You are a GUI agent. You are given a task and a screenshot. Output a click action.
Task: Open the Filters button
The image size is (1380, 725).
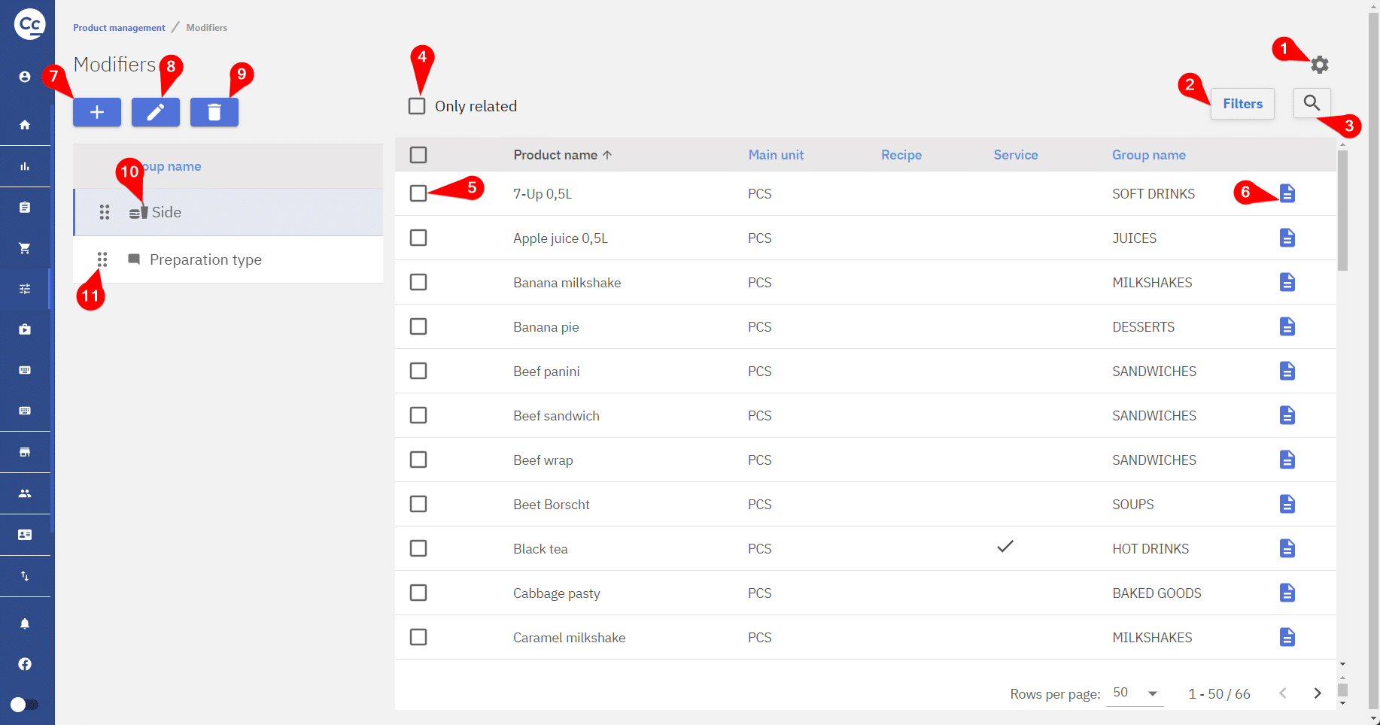[x=1242, y=104]
